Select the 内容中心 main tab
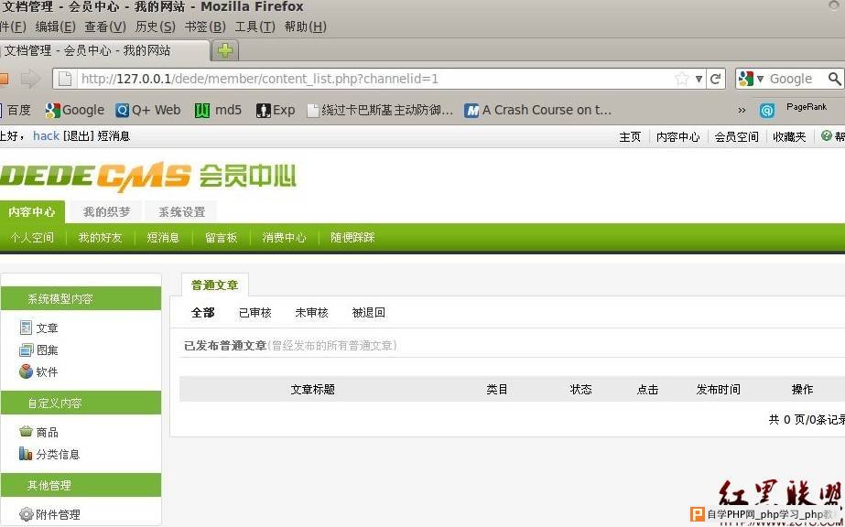 (x=32, y=212)
